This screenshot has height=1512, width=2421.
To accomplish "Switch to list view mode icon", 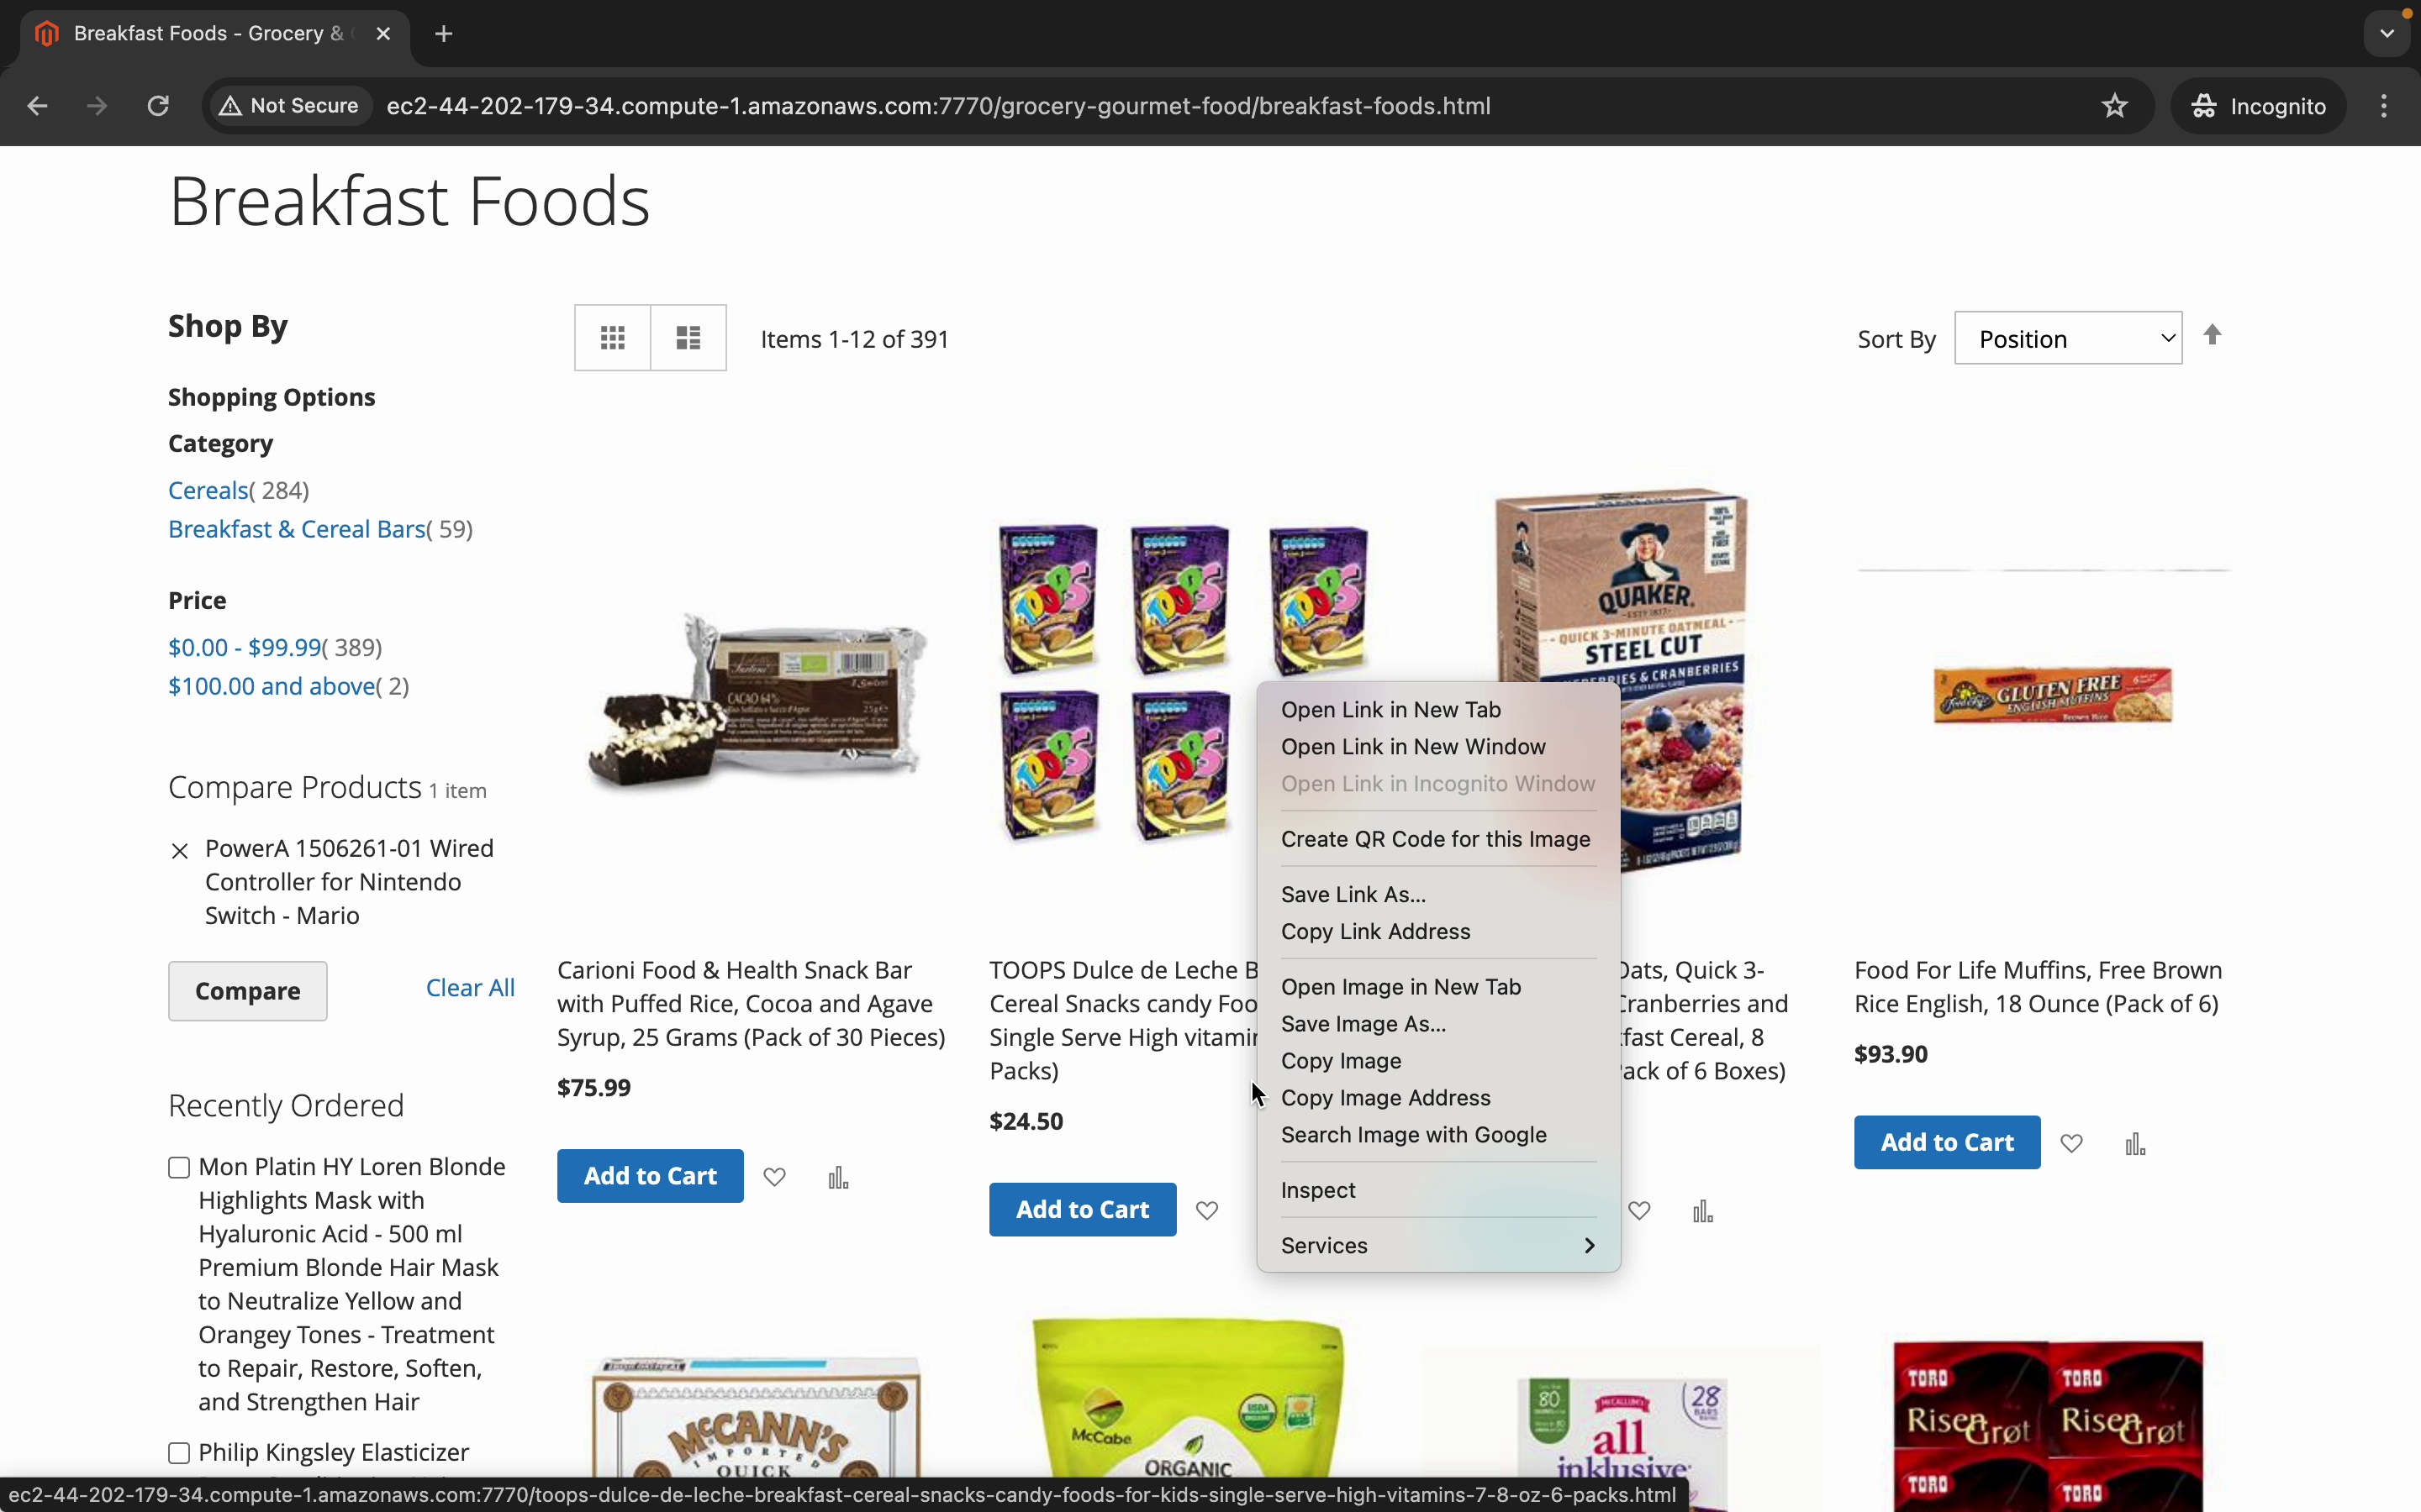I will coord(688,338).
